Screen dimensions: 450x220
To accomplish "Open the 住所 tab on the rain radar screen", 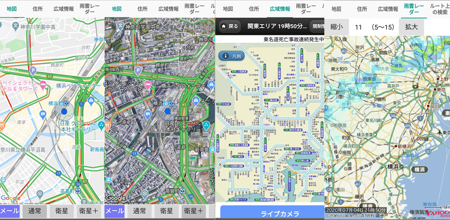I will tap(362, 9).
